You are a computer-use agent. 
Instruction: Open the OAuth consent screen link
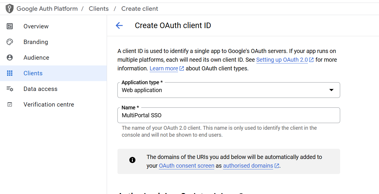click(x=186, y=166)
